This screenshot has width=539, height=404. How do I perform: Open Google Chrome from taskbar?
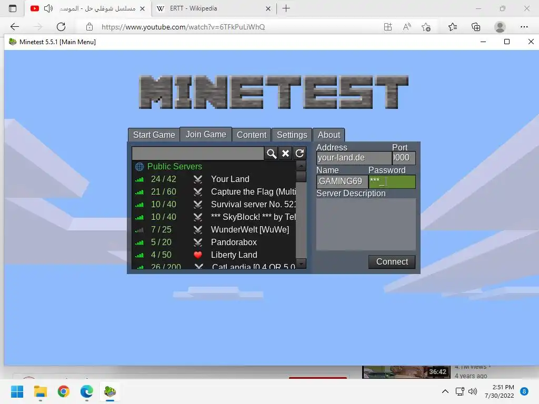tap(64, 391)
